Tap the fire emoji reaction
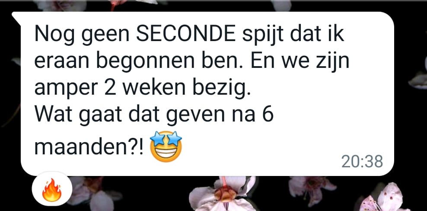The width and height of the screenshot is (427, 211). 52,190
